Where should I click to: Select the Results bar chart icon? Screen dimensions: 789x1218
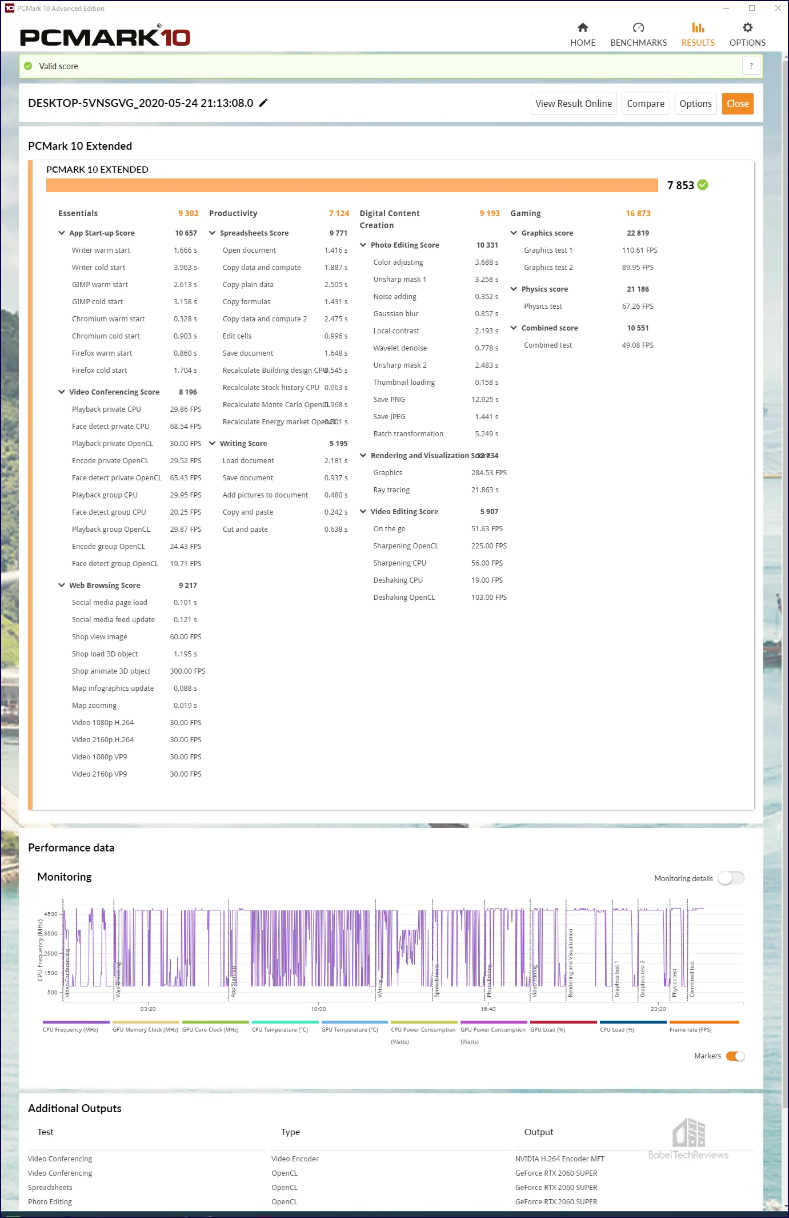[698, 27]
